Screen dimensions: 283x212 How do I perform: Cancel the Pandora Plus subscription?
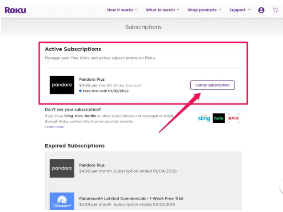tap(212, 85)
